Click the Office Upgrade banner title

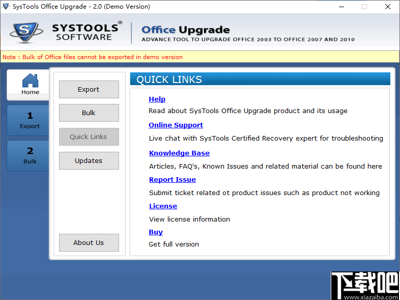coord(186,30)
